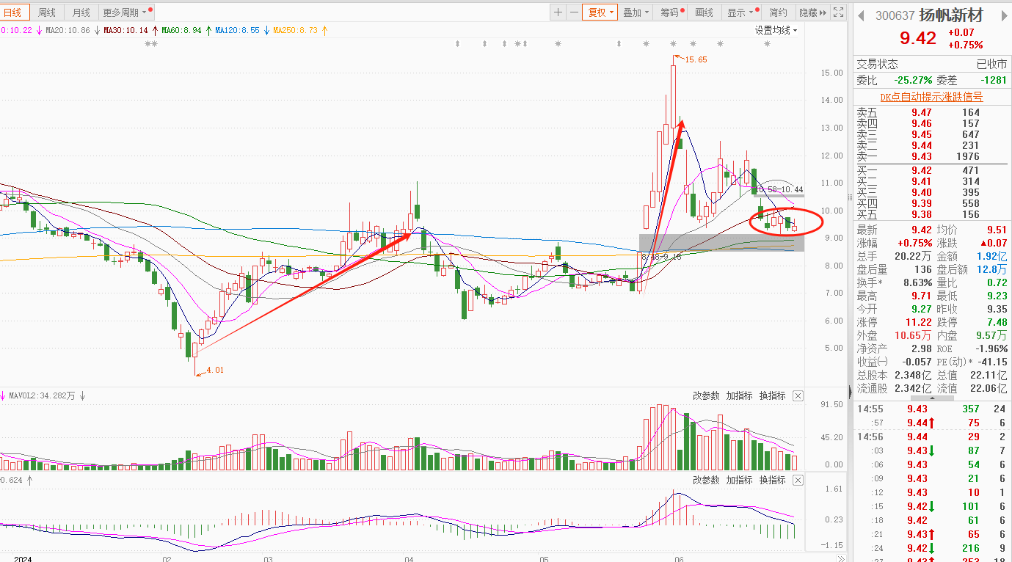Click 卖五 ask price 9.47
The image size is (1012, 562).
[922, 113]
